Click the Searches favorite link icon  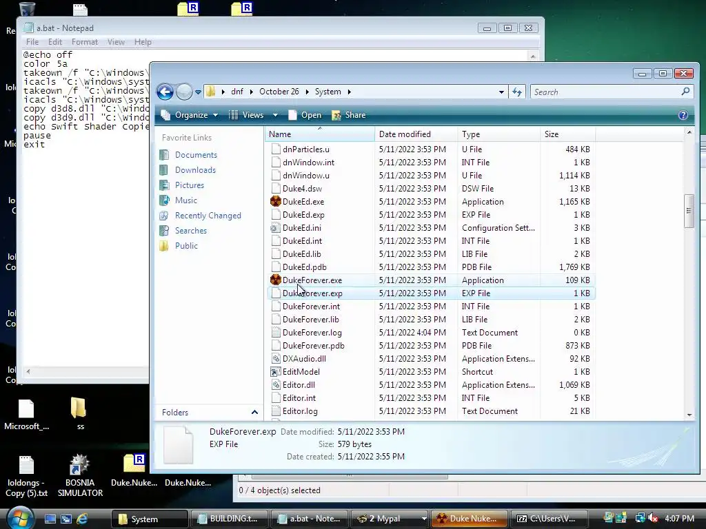164,231
